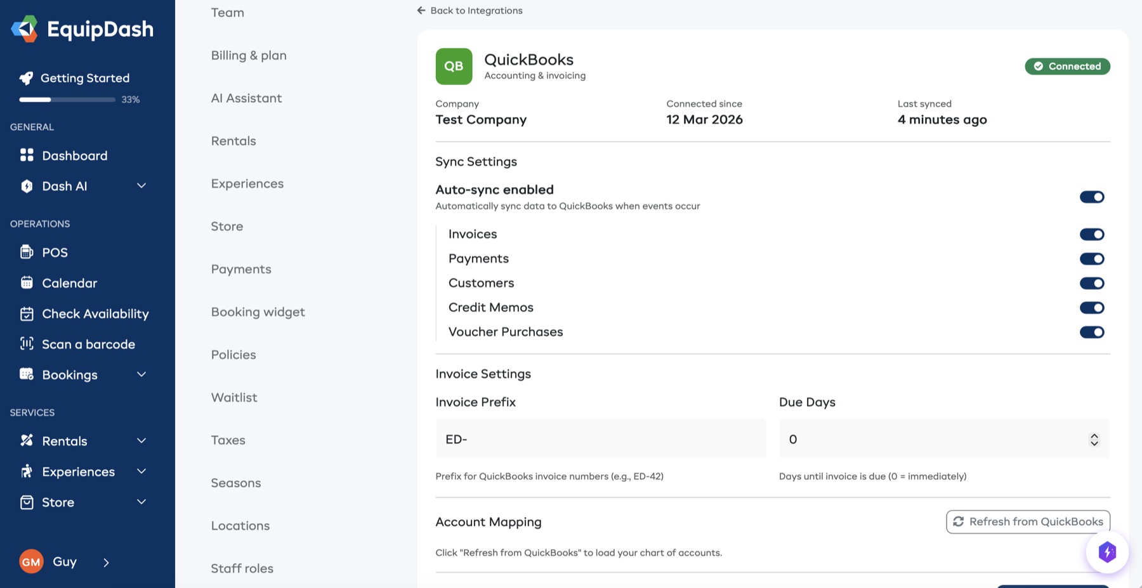Click the Check Availability icon

tap(27, 313)
